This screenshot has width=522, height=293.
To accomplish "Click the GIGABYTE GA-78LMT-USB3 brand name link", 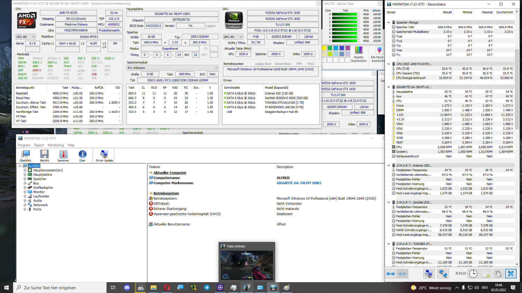I will click(299, 183).
